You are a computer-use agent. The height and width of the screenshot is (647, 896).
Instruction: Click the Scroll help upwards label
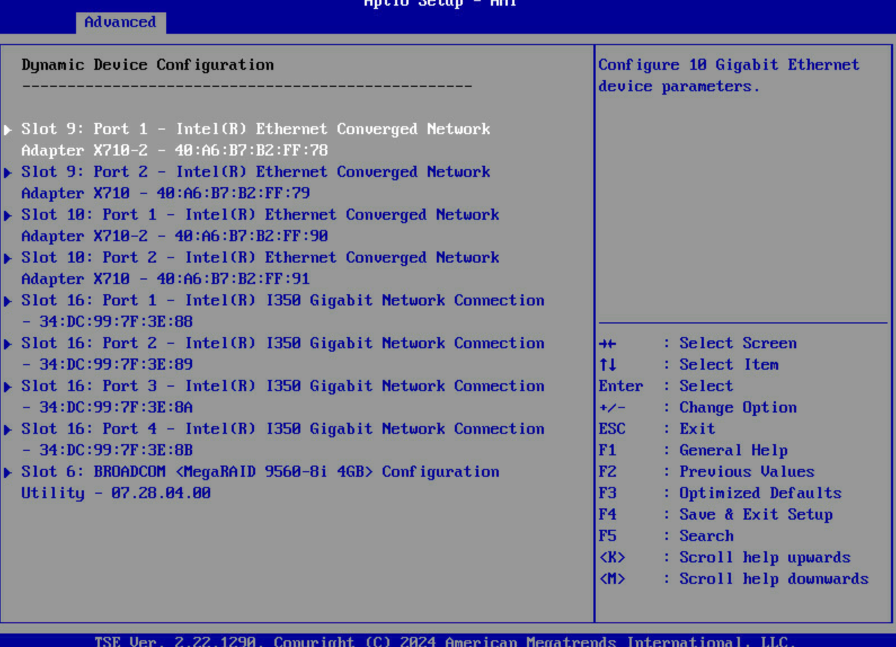click(x=765, y=557)
